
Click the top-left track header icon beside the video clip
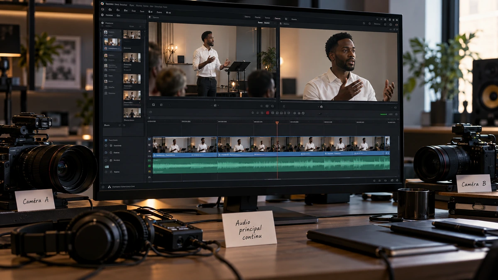click(149, 139)
